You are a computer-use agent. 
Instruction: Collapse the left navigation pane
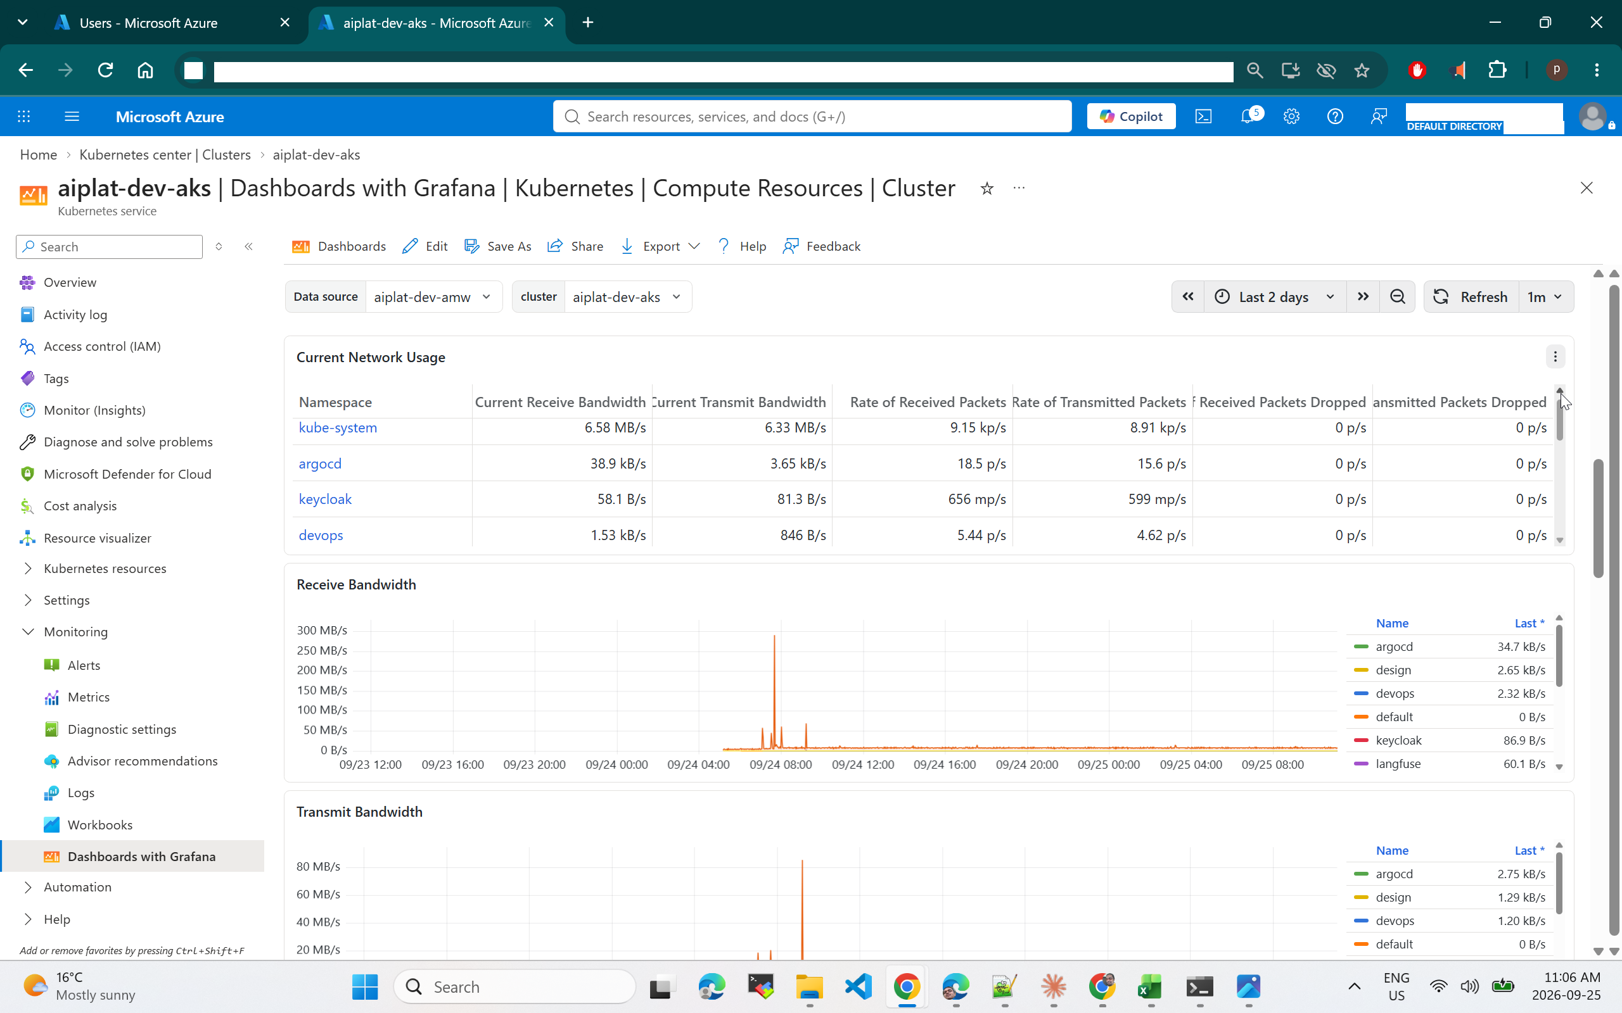click(x=248, y=246)
